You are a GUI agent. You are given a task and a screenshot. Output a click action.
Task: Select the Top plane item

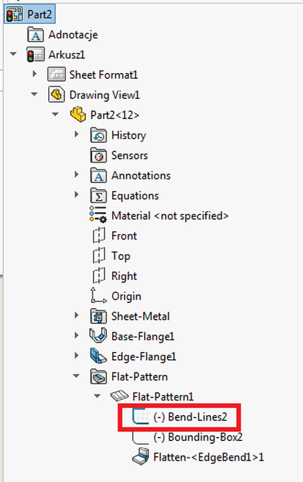(120, 256)
